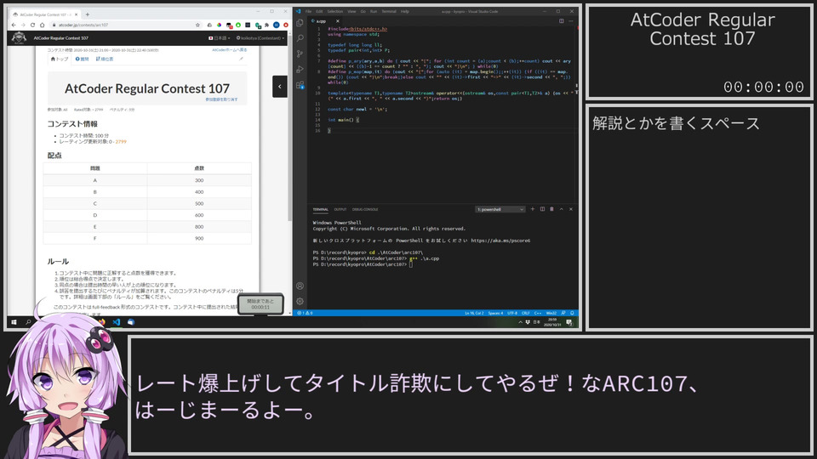Open the Selection menu in VS Code
817x459 pixels.
(335, 11)
